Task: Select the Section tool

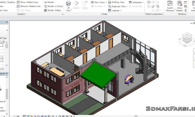Action: [76, 5]
